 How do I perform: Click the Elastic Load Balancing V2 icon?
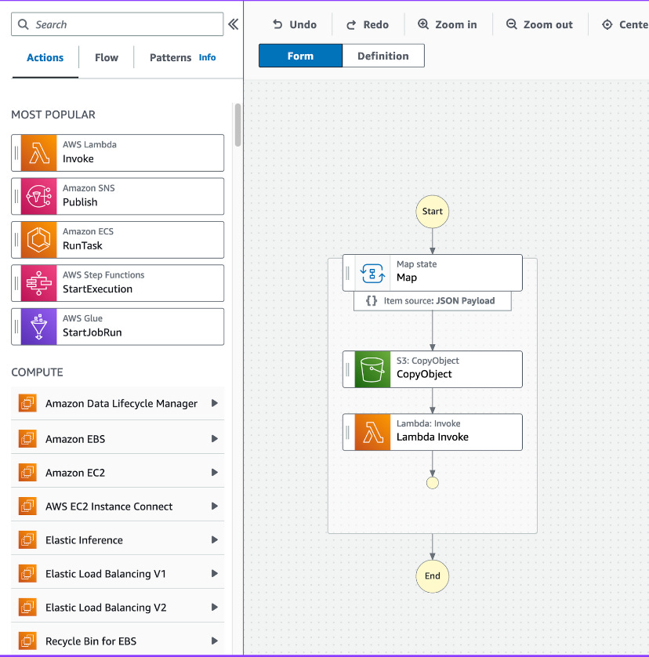click(27, 607)
